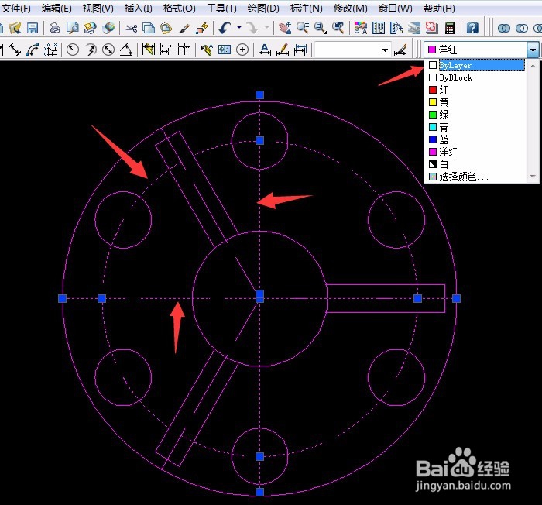Select the Ordinate dimension tool
Viewport: 542px width, 505px height.
50,50
